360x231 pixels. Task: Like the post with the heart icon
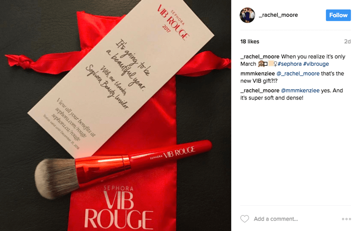[x=244, y=219]
